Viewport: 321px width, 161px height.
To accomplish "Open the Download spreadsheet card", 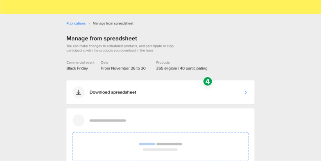I will pyautogui.click(x=160, y=92).
